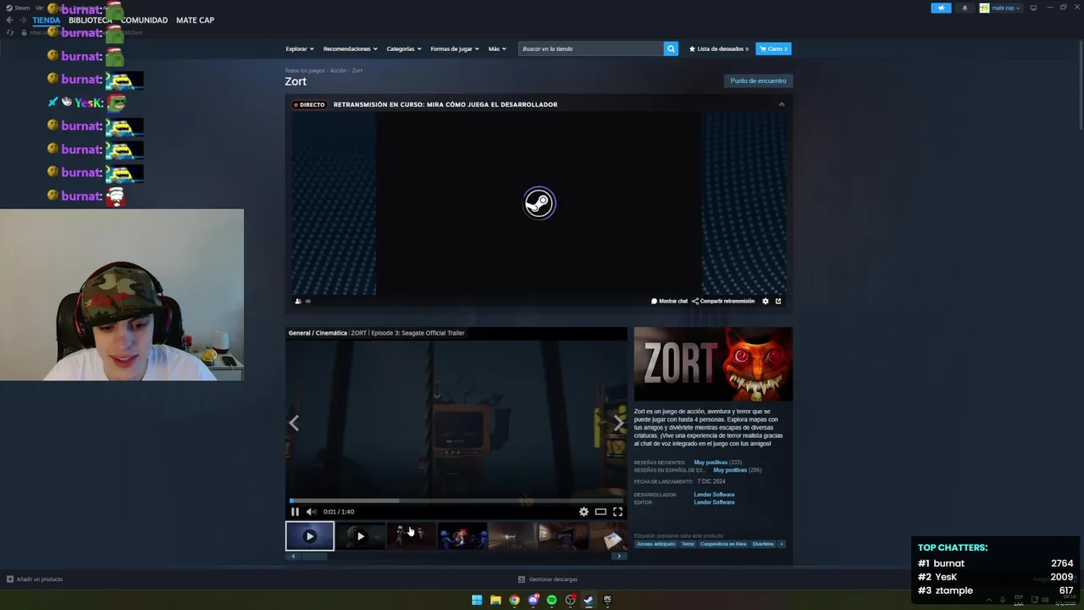
Task: Switch to BIBLIOTECA tab
Action: pos(91,20)
